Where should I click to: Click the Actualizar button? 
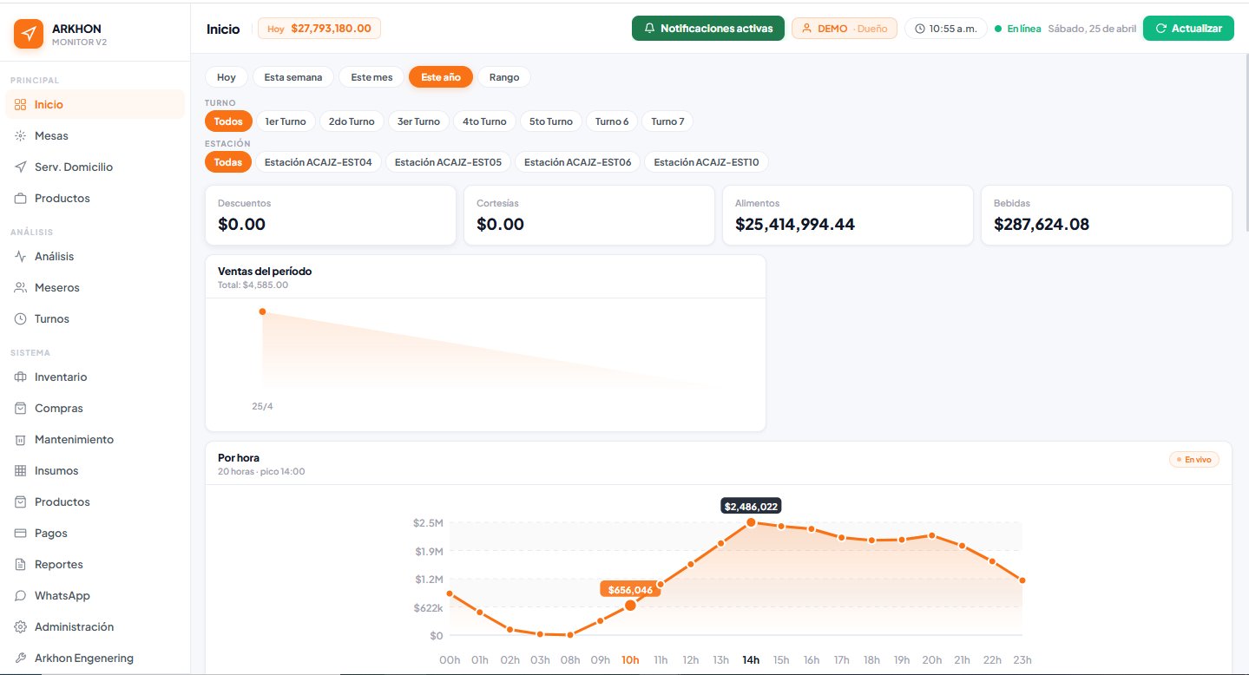click(x=1187, y=29)
